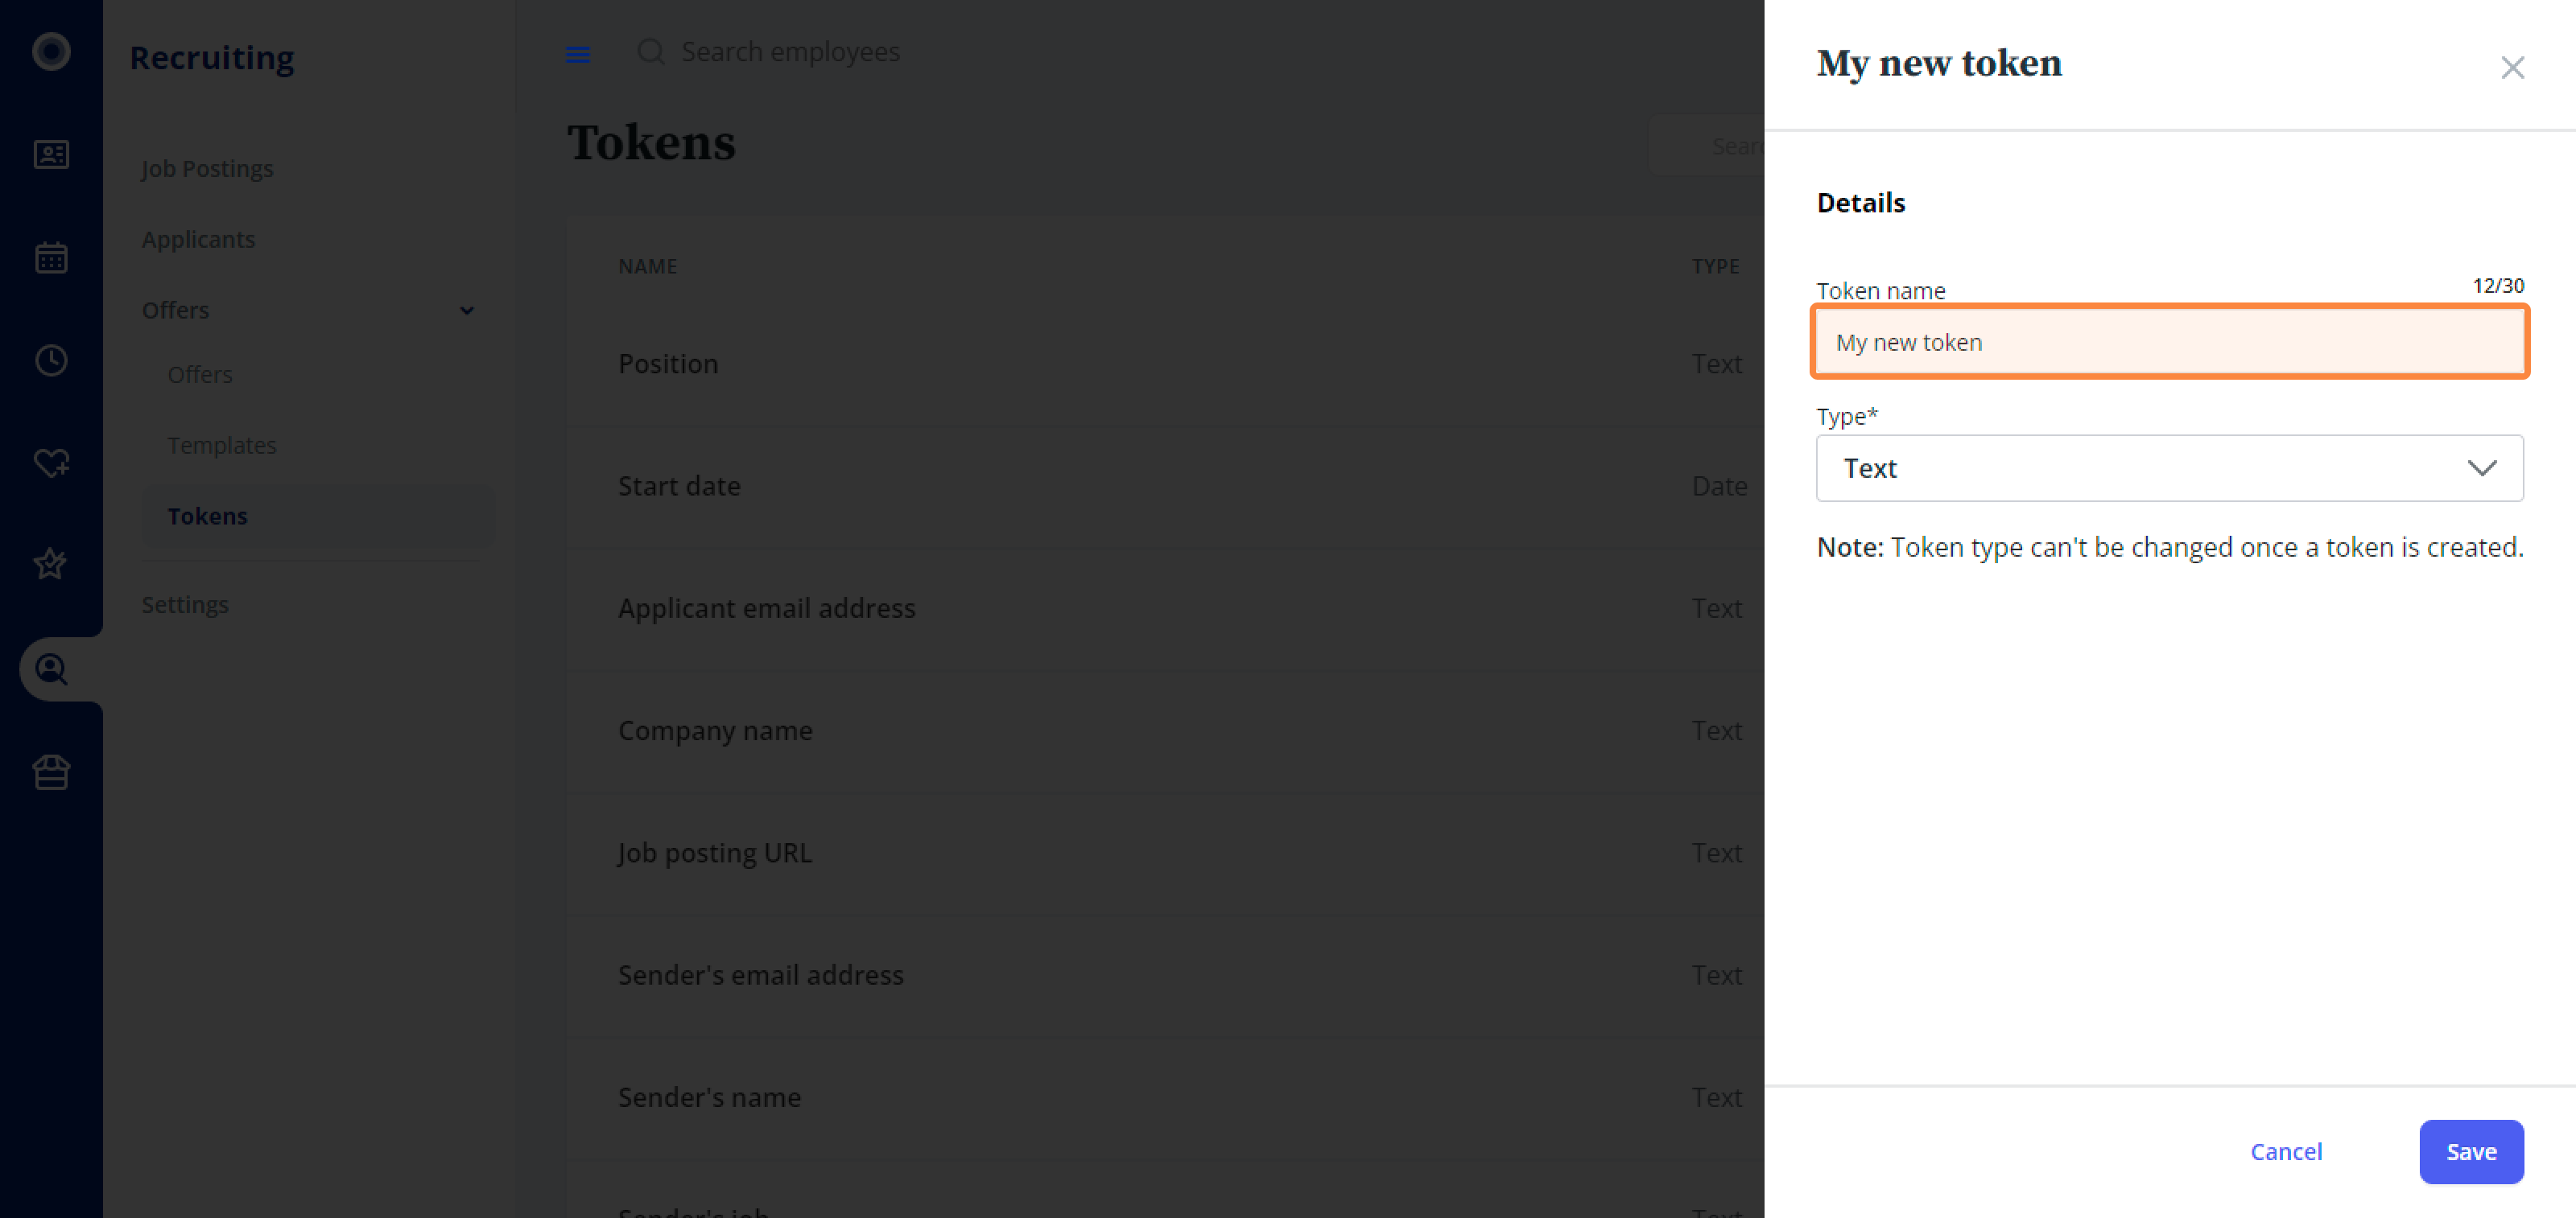Click the company logo icon in sidebar
Screen dimensions: 2576x1218
51,51
